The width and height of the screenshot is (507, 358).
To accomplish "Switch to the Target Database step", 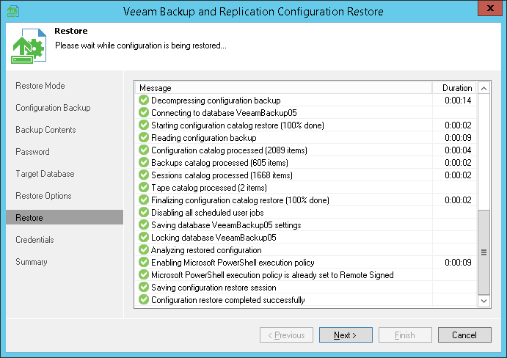I will (x=45, y=174).
